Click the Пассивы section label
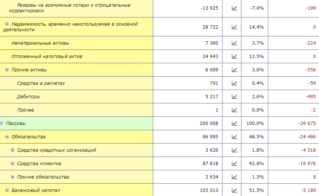Image resolution: width=319 pixels, height=196 pixels. tap(16, 123)
